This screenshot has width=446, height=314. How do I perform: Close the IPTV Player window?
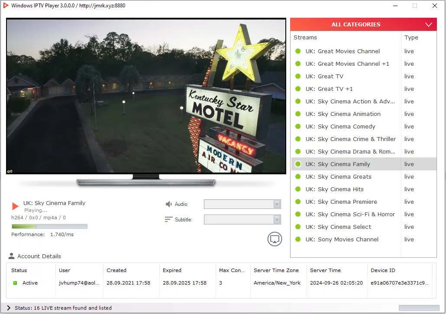pos(435,6)
